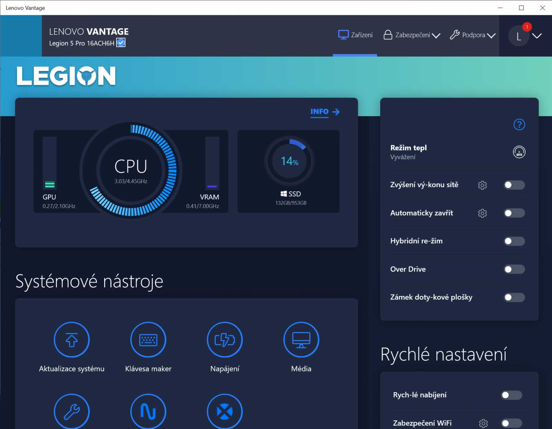Click the 3.03/4.45GHz CPU frequency text
This screenshot has width=552, height=429.
point(131,181)
